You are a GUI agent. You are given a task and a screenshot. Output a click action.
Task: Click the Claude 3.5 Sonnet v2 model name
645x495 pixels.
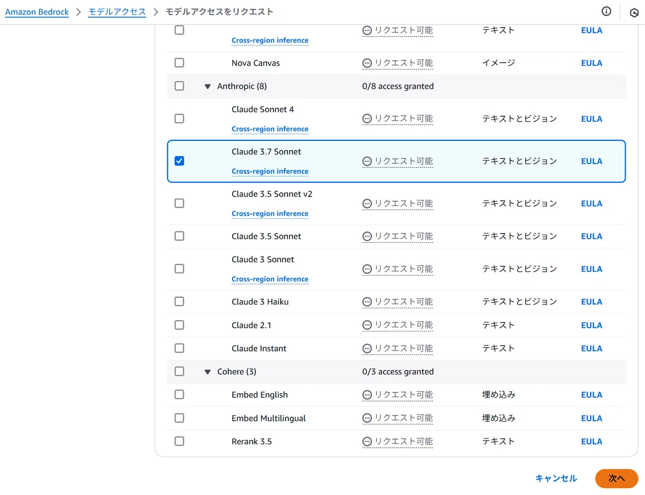272,194
